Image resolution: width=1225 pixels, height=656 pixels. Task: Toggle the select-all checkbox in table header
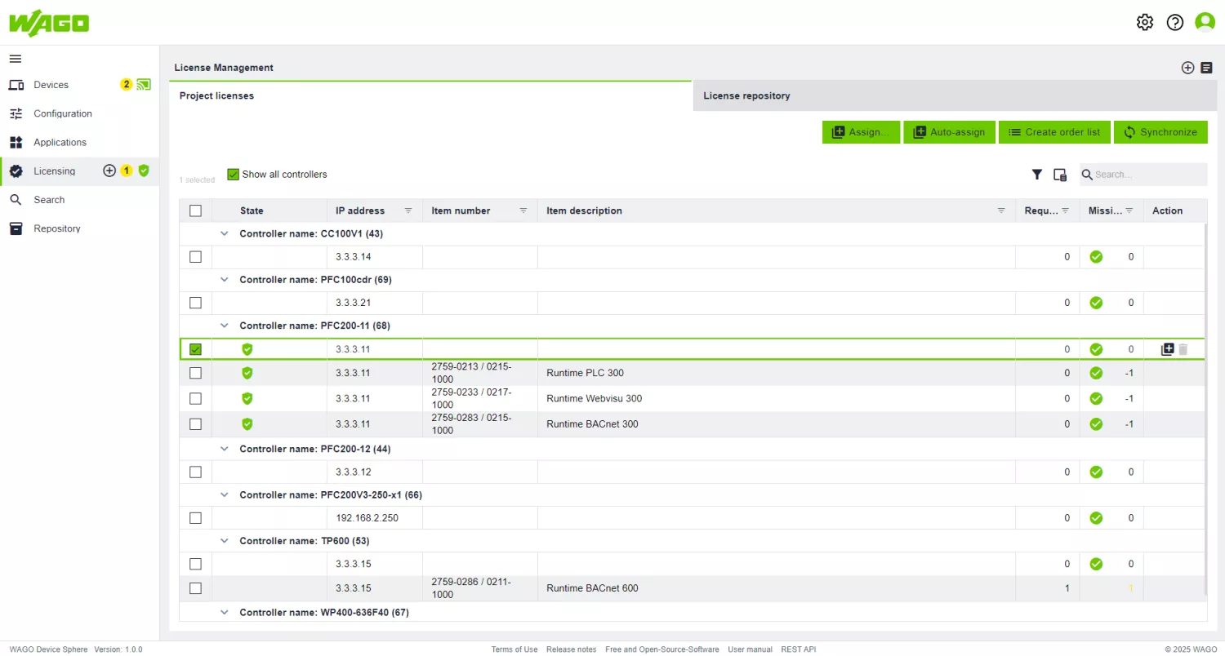195,211
